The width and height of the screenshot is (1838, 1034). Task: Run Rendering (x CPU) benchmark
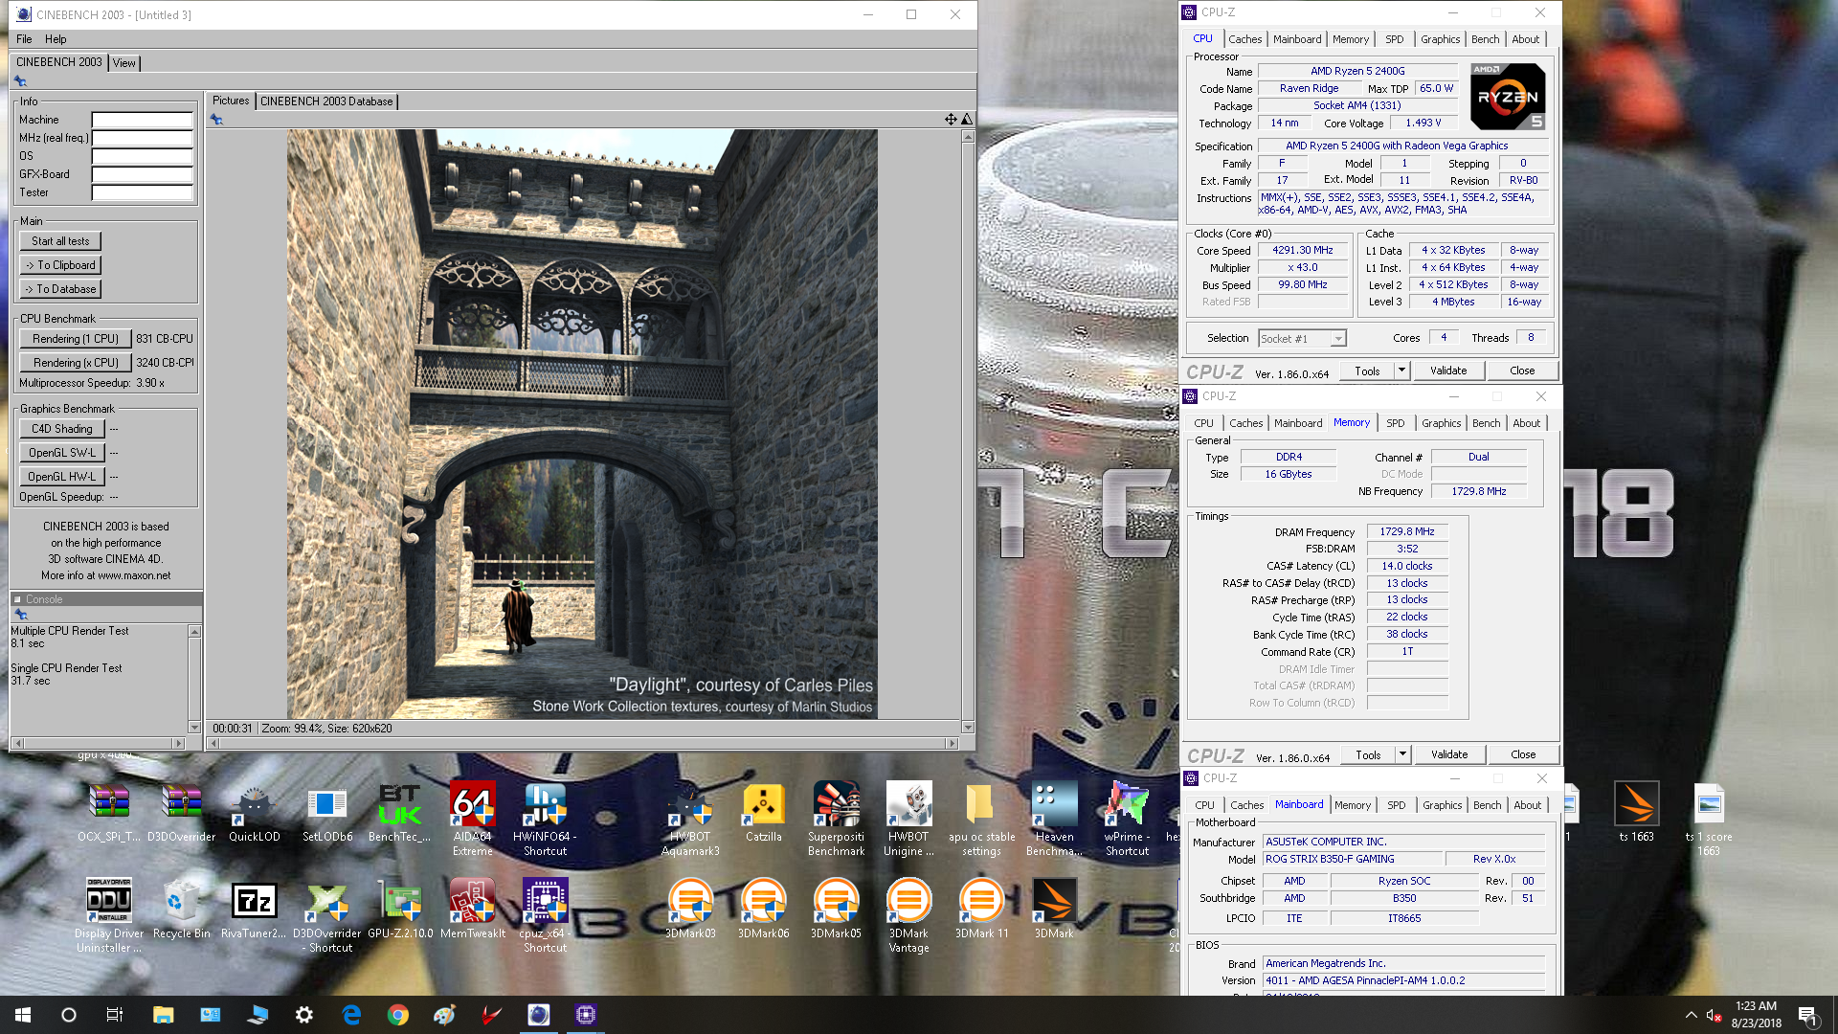click(76, 363)
